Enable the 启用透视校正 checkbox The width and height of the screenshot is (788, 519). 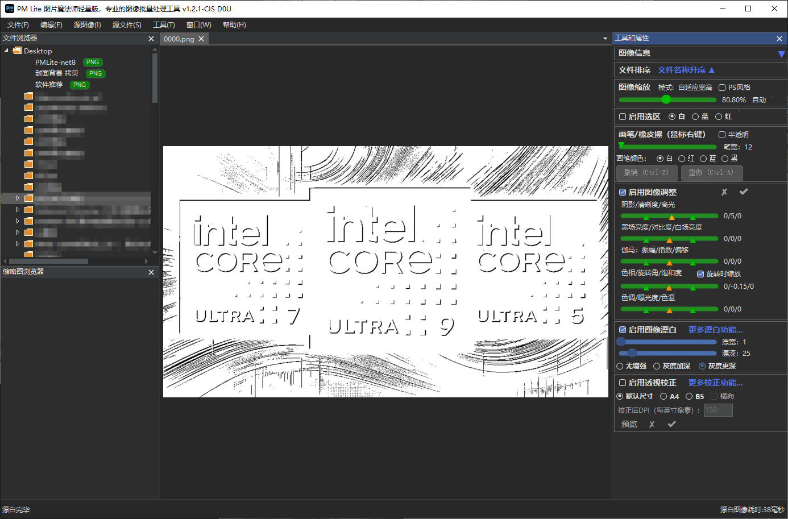623,383
